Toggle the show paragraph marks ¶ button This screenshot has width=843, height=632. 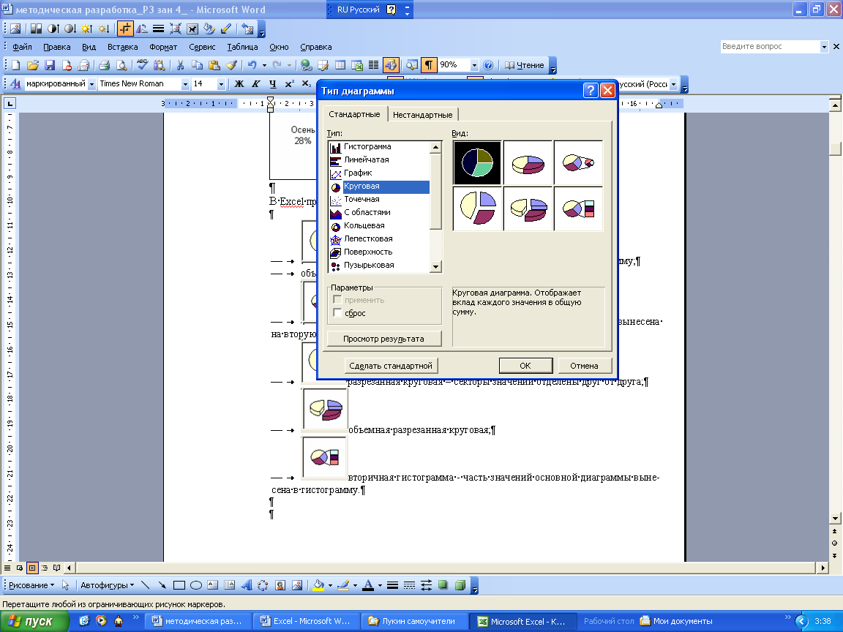click(x=429, y=65)
